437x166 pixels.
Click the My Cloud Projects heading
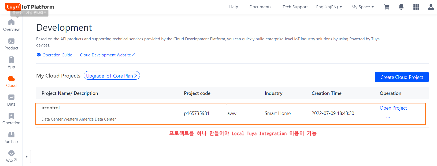point(58,76)
